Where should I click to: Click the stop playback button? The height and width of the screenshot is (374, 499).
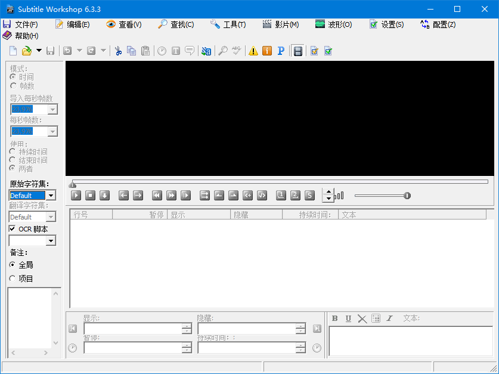tap(89, 195)
